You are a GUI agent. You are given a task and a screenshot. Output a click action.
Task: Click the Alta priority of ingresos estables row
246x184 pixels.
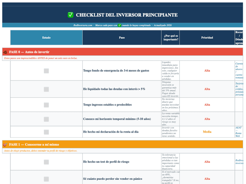207,105
